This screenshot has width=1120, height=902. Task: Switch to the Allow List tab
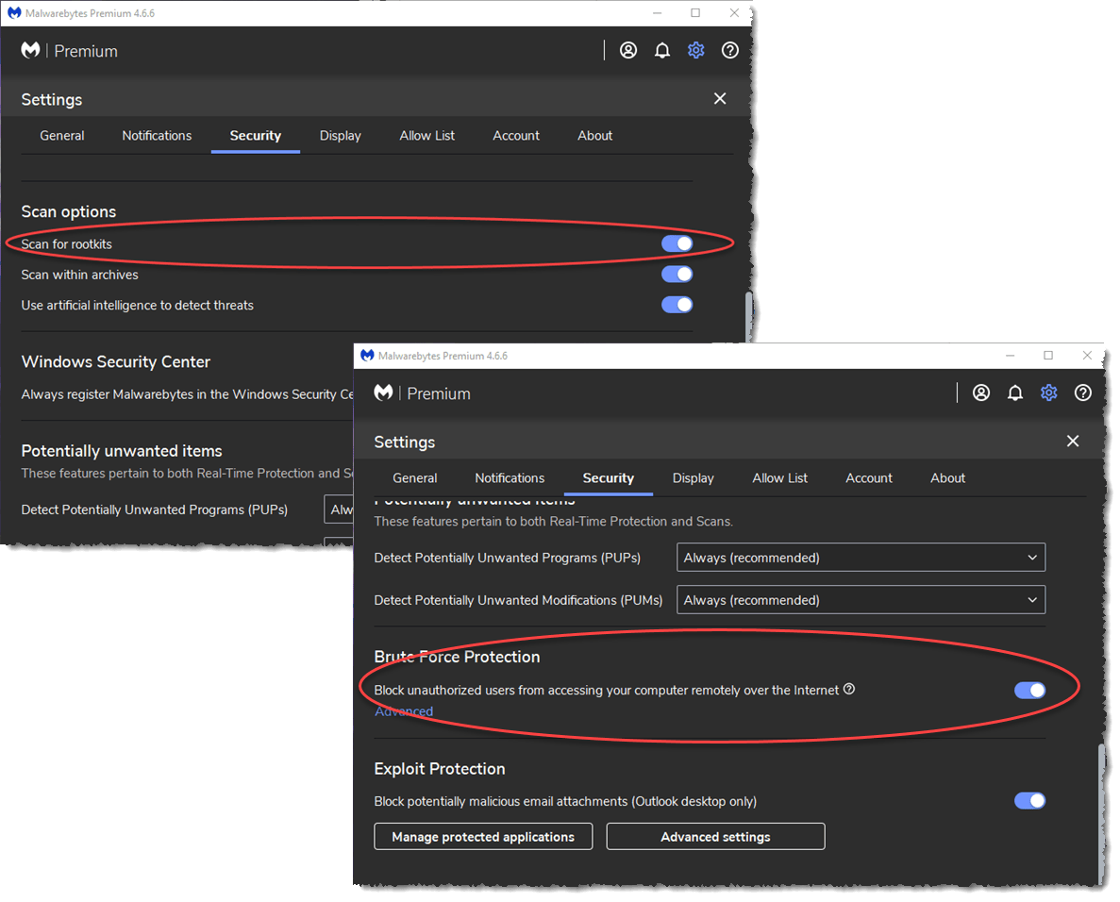[779, 477]
